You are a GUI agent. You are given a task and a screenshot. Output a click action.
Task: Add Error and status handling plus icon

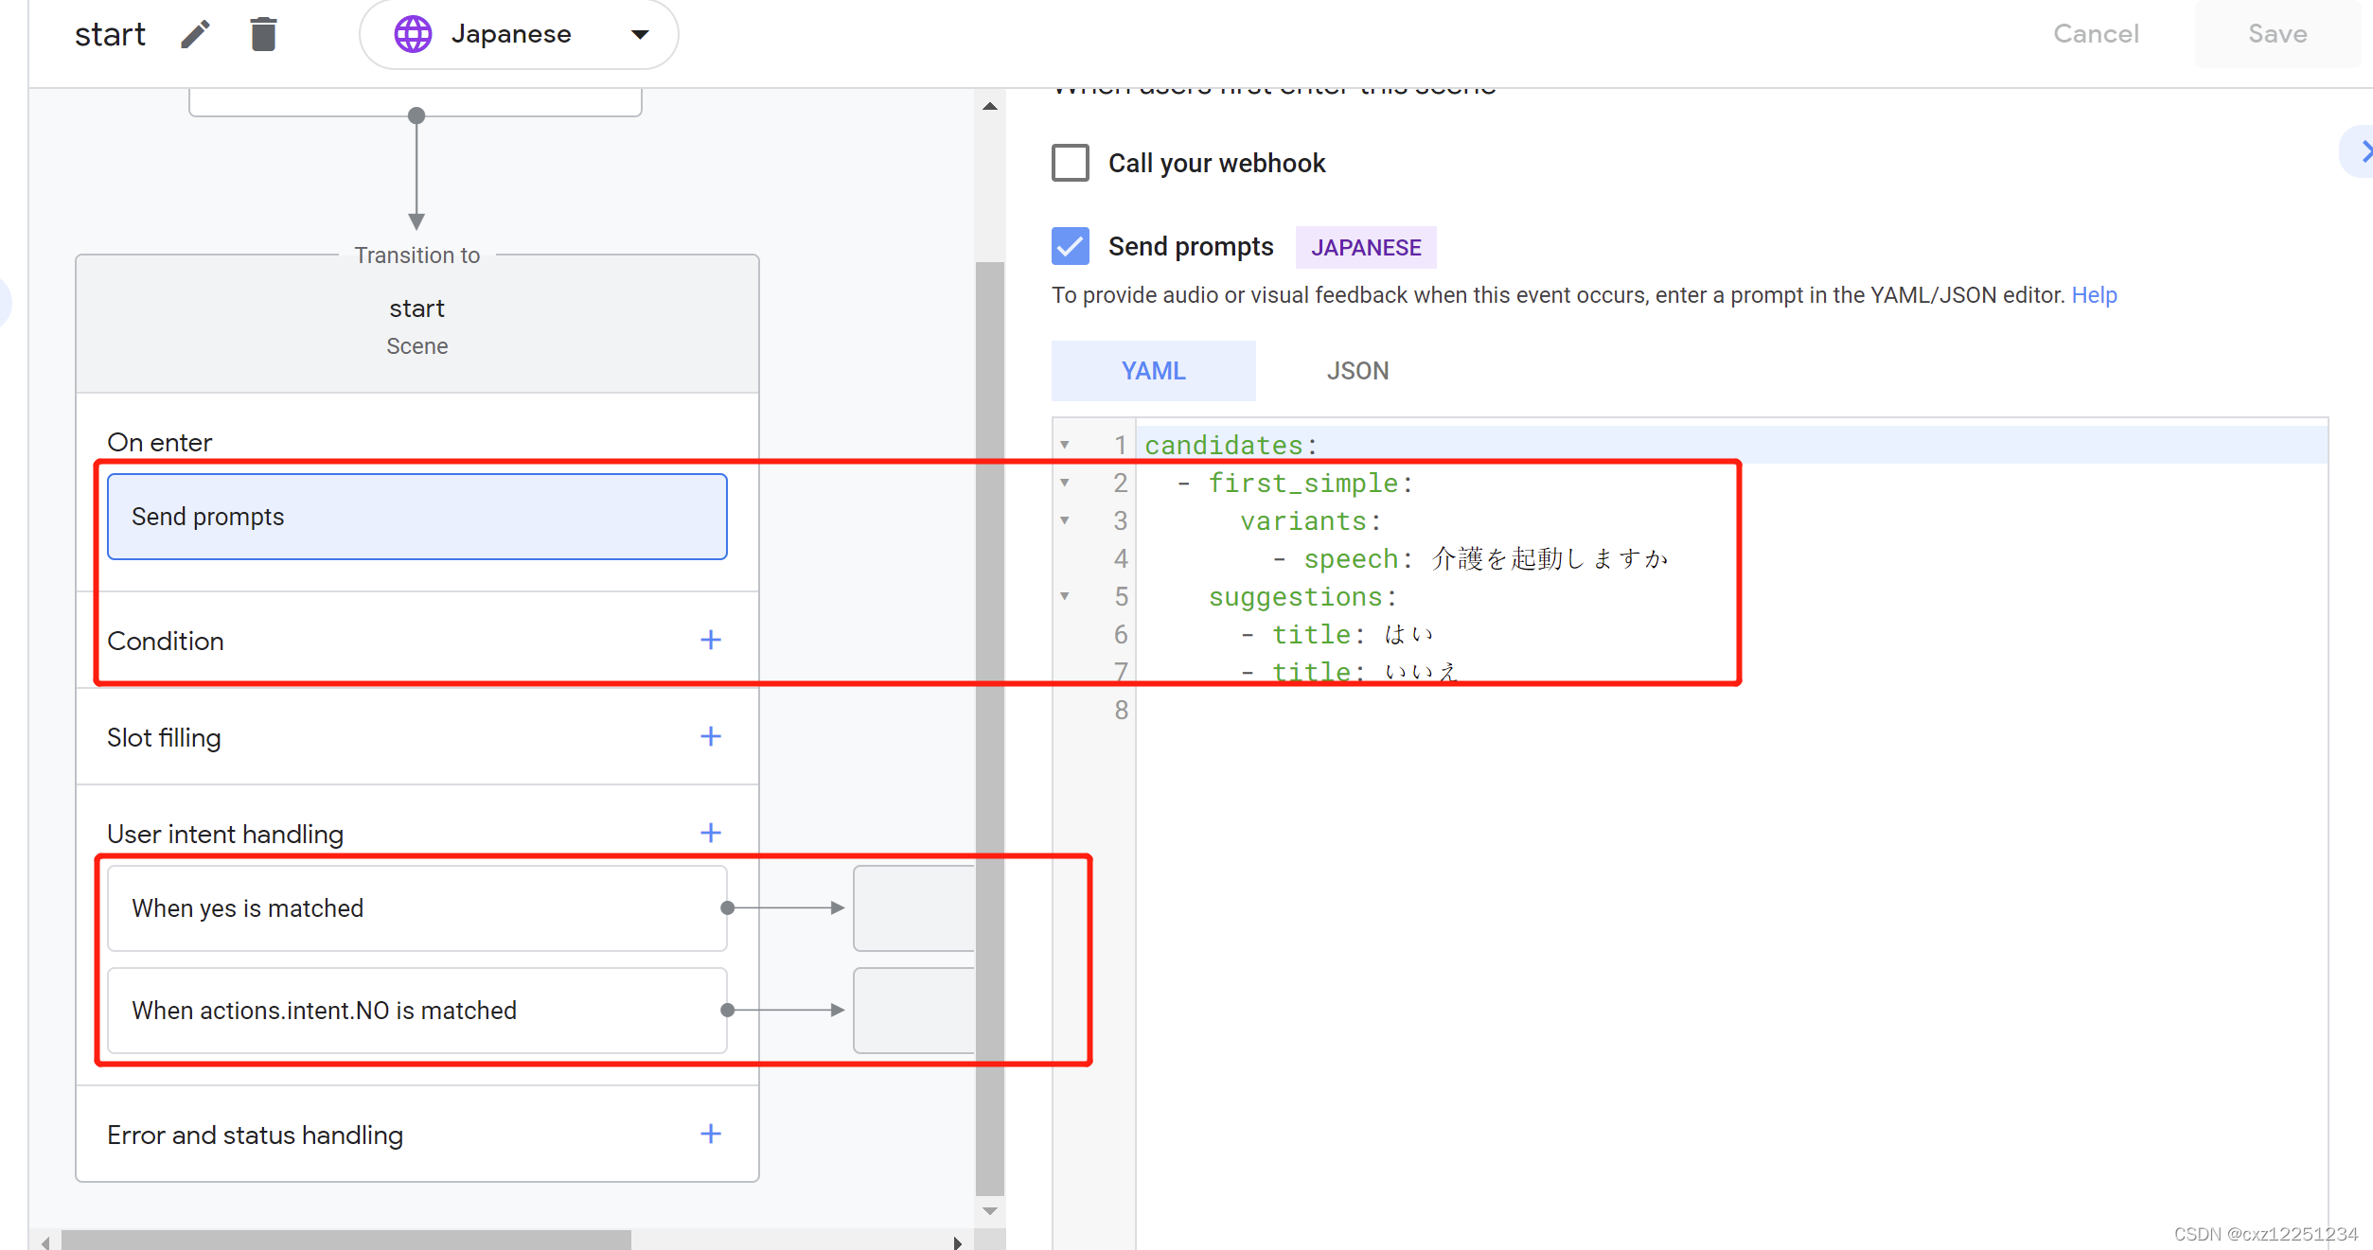click(x=711, y=1135)
